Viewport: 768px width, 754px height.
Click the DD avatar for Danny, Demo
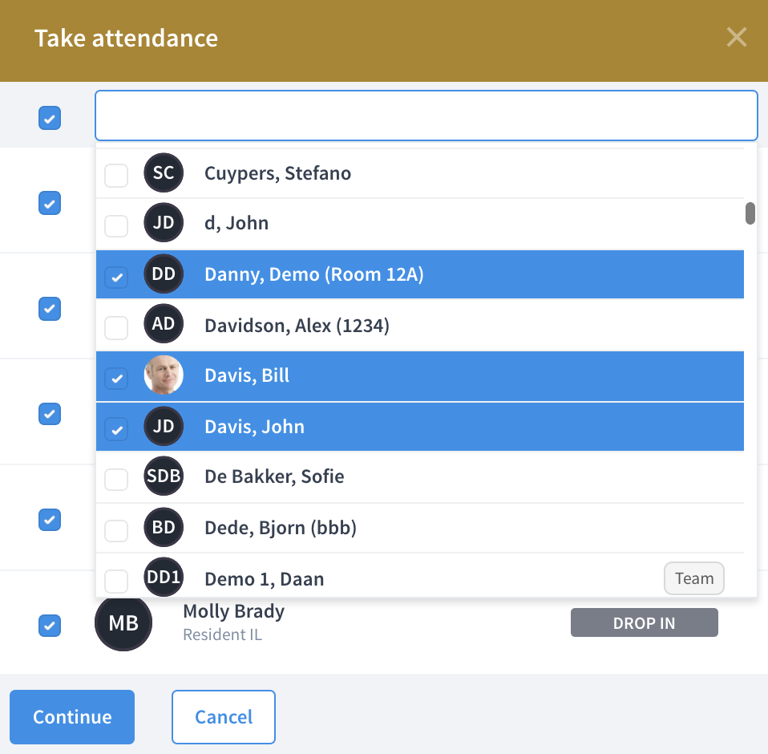(x=164, y=274)
